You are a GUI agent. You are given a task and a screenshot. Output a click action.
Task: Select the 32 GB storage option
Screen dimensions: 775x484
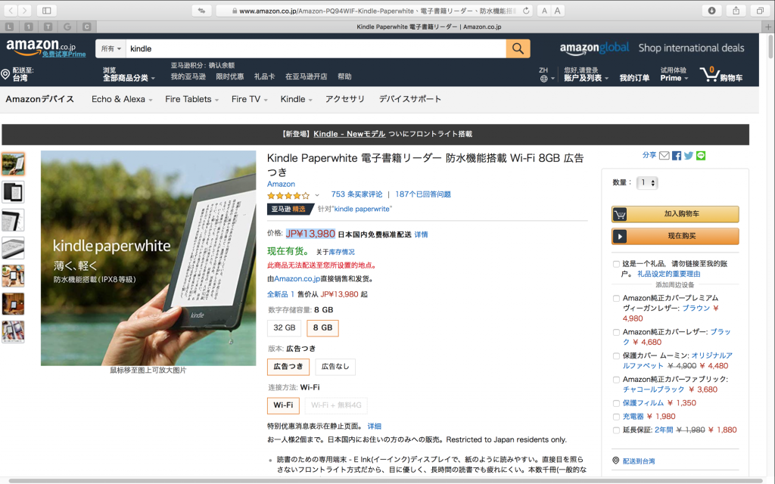point(285,328)
